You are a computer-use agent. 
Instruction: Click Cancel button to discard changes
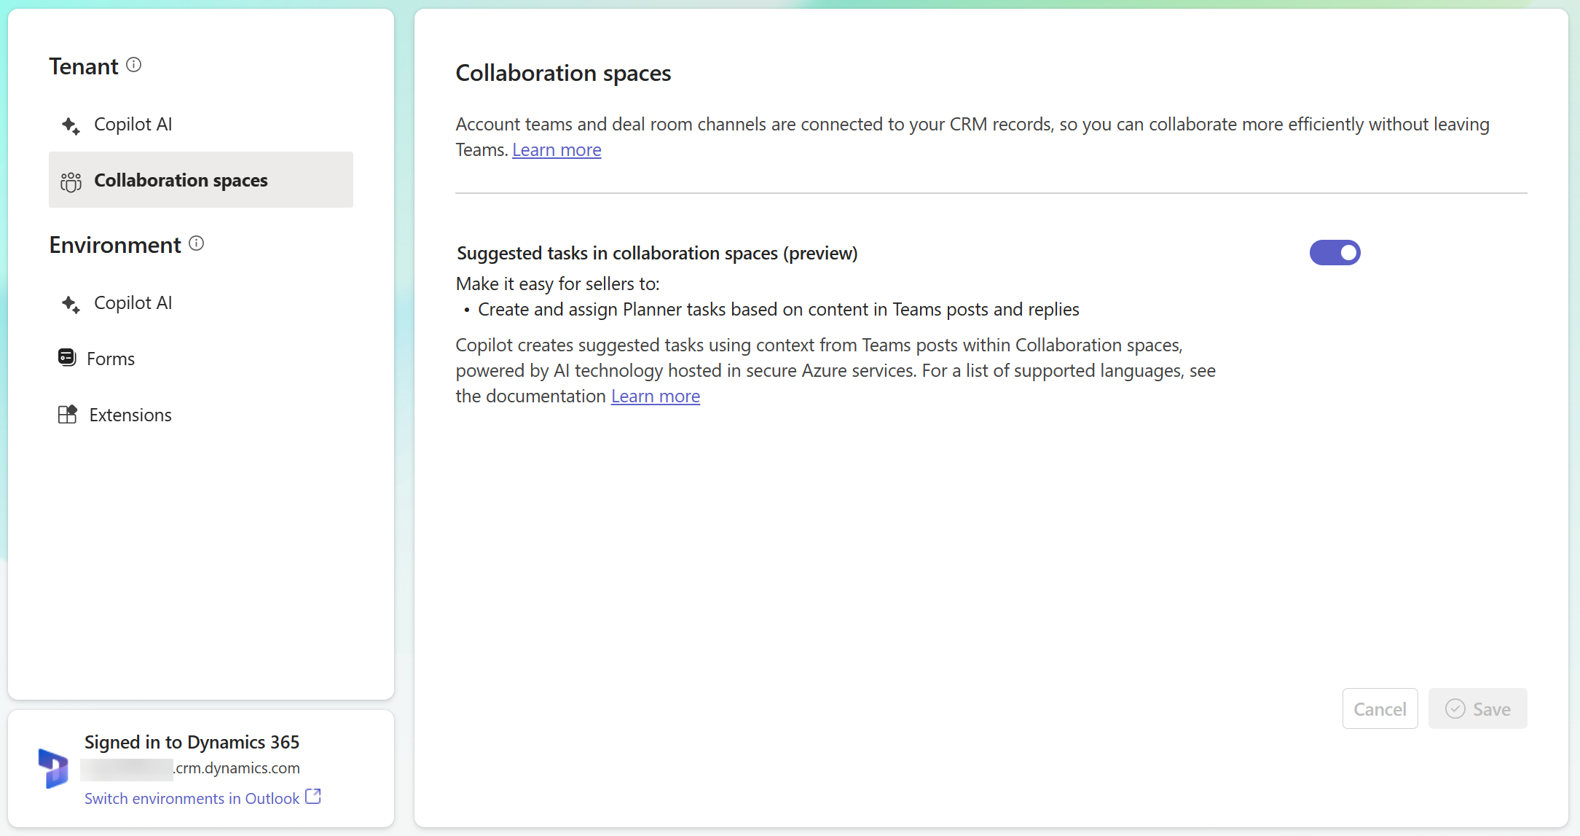click(x=1380, y=710)
